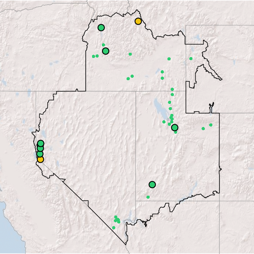The height and width of the screenshot is (254, 254).
Task: Click the small green dot just west of the lake
Action: (164, 122)
